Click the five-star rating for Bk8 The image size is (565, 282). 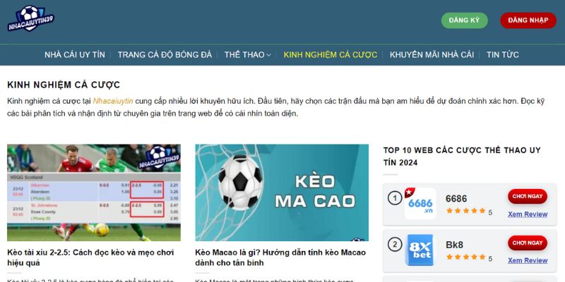coord(466,257)
